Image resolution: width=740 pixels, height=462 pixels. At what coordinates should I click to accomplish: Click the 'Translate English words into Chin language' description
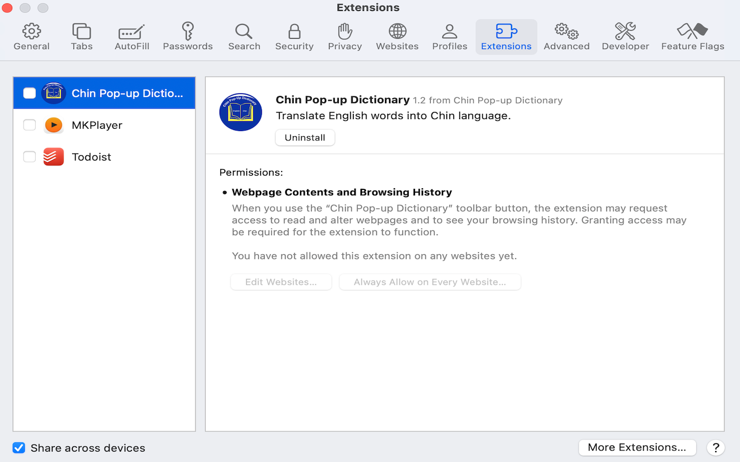coord(393,115)
